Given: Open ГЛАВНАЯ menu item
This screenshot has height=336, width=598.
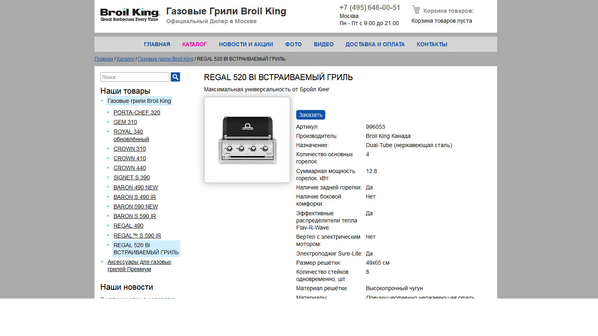Looking at the screenshot, I should [157, 44].
